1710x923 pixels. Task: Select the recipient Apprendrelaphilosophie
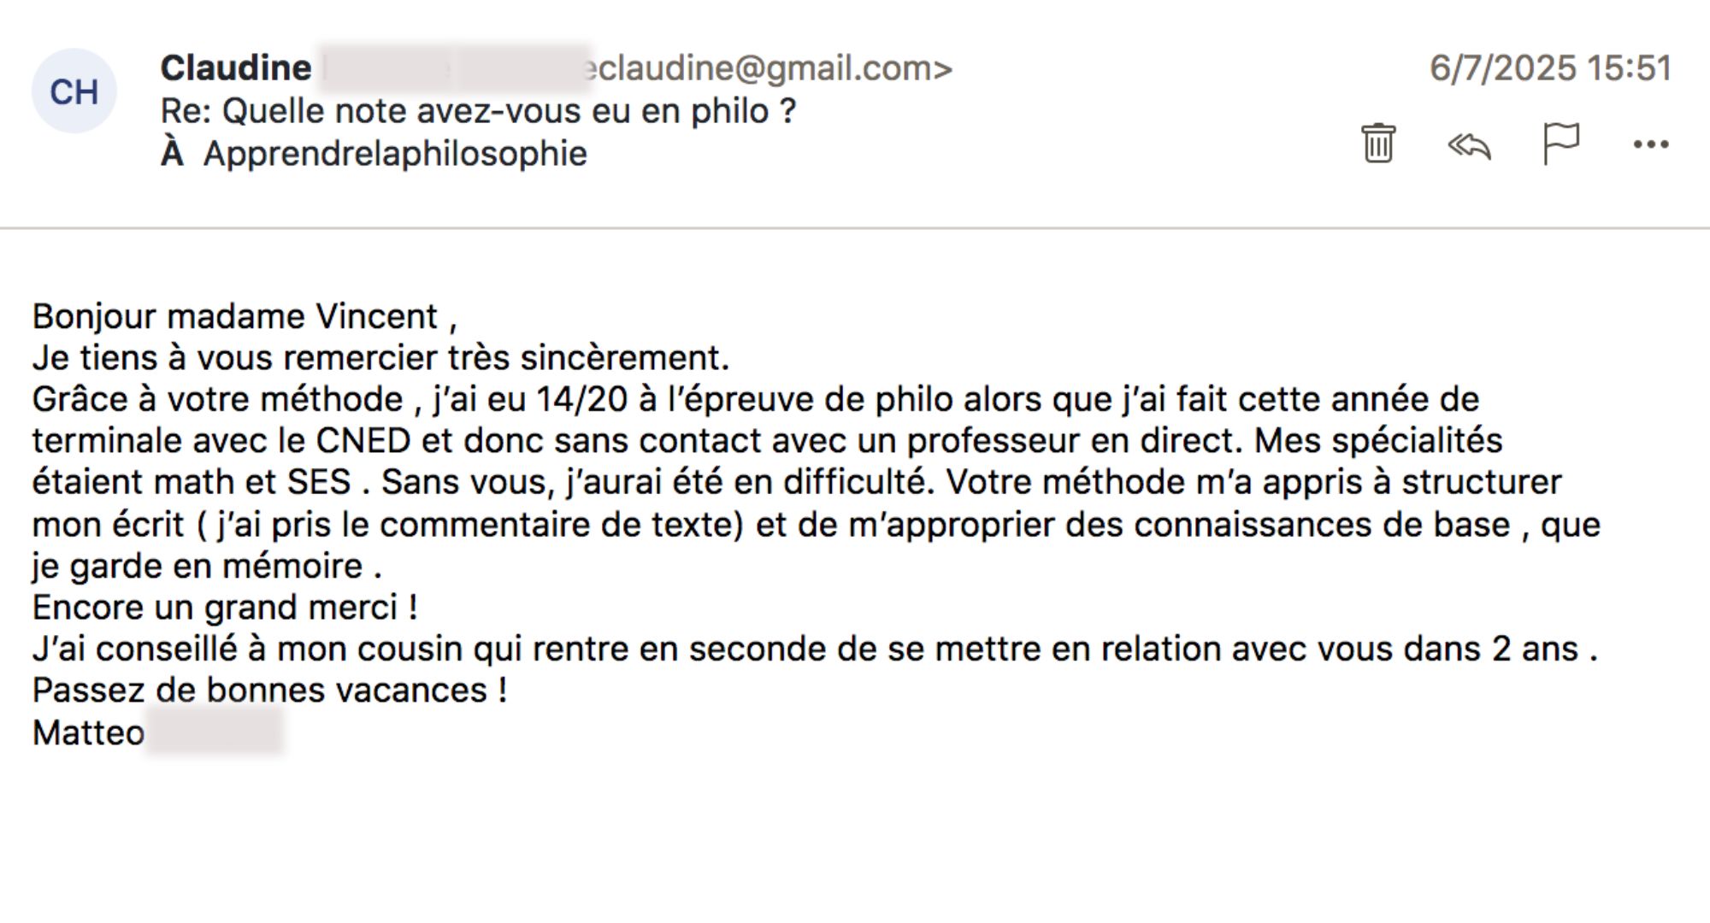coord(395,154)
